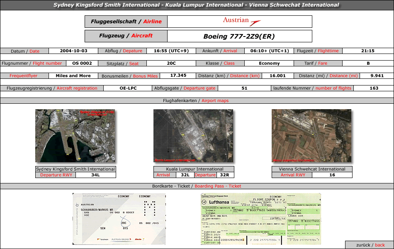The height and width of the screenshot is (249, 394).
Task: Select Kuala Lumpur arrival runway 32L
Action: pos(185,175)
